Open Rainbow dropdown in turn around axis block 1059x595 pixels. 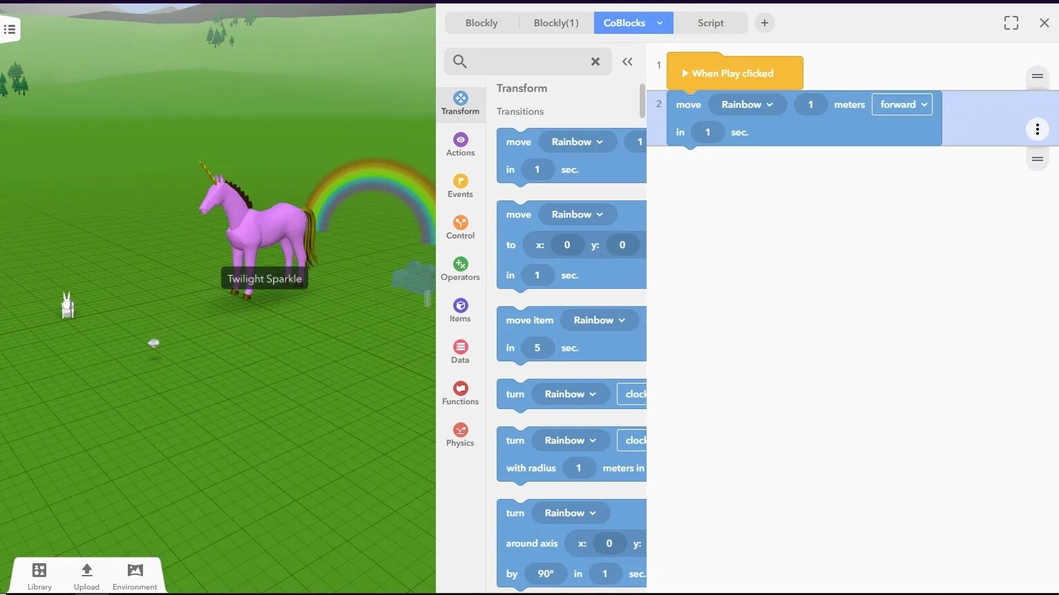(570, 513)
